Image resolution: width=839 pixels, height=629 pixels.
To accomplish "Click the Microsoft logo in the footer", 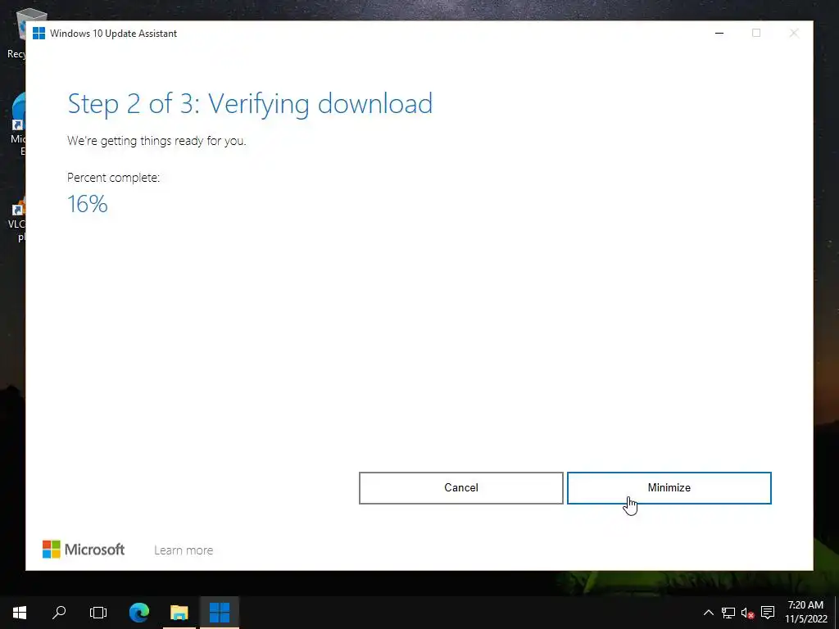I will pyautogui.click(x=84, y=550).
